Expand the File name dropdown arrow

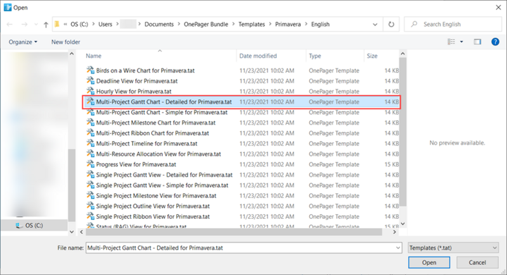pyautogui.click(x=398, y=248)
